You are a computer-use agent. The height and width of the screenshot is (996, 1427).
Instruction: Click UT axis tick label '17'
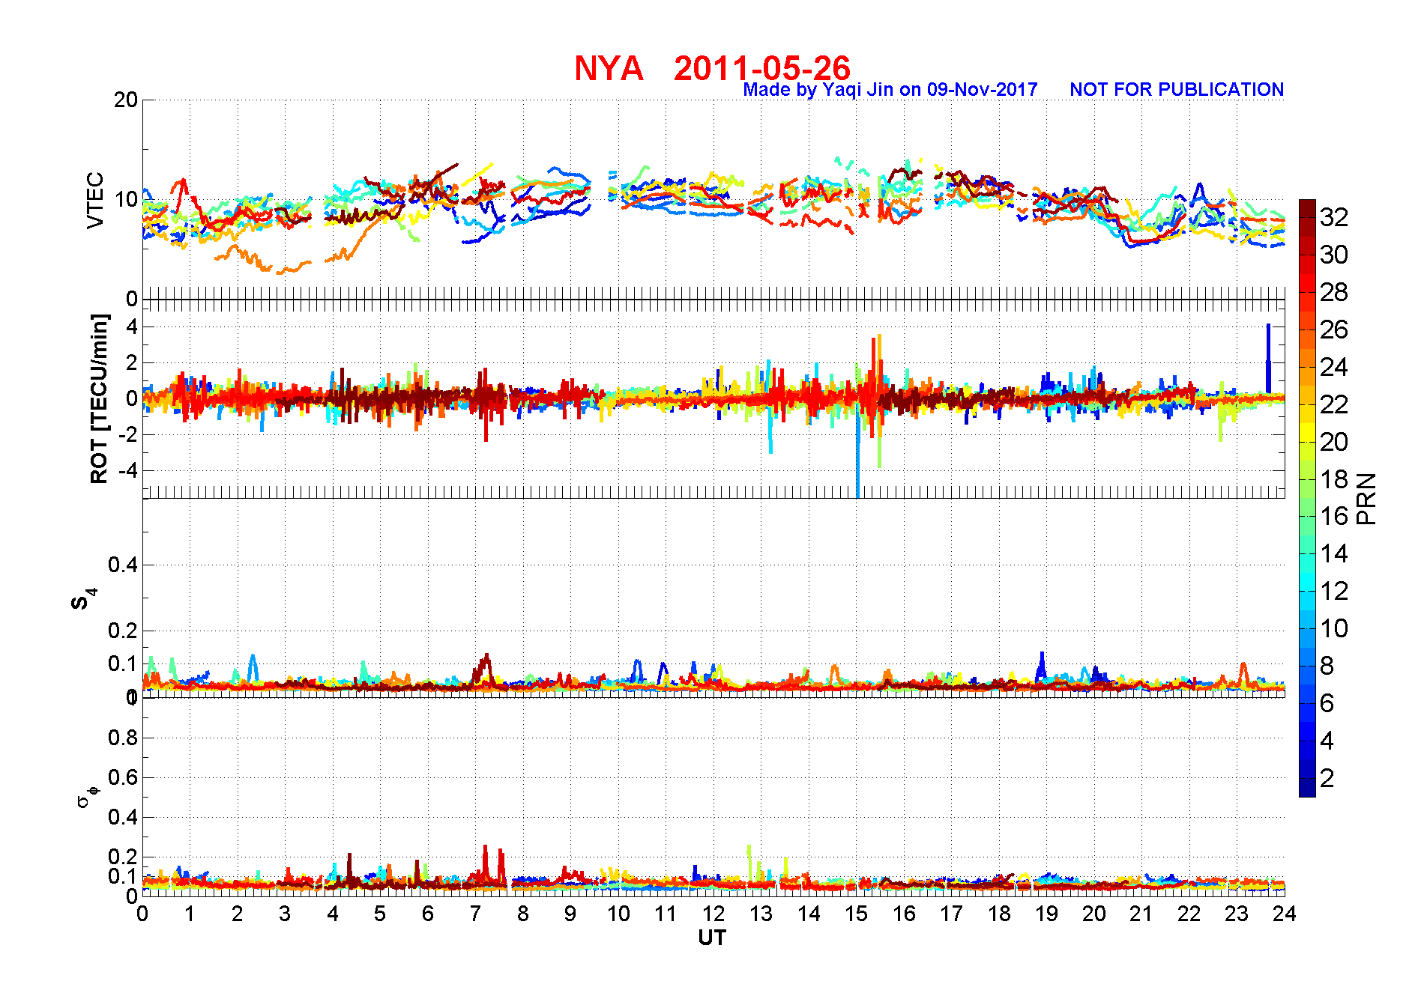click(951, 914)
